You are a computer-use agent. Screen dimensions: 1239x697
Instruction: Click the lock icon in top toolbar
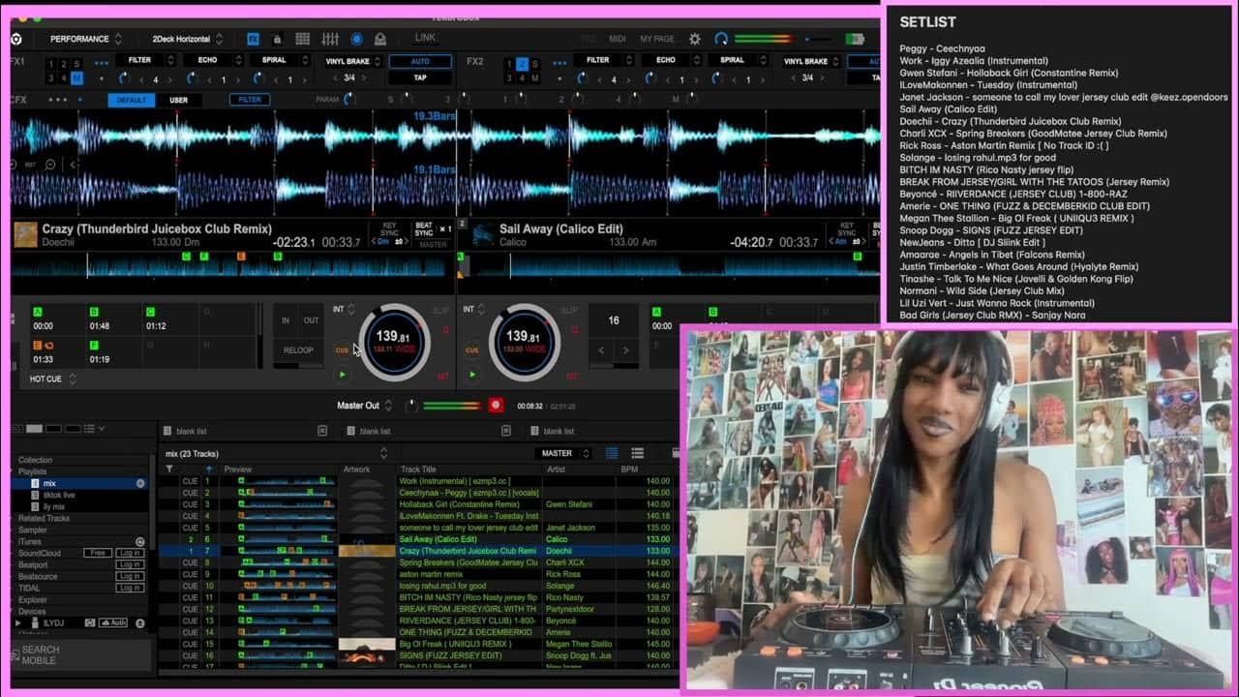pos(278,39)
